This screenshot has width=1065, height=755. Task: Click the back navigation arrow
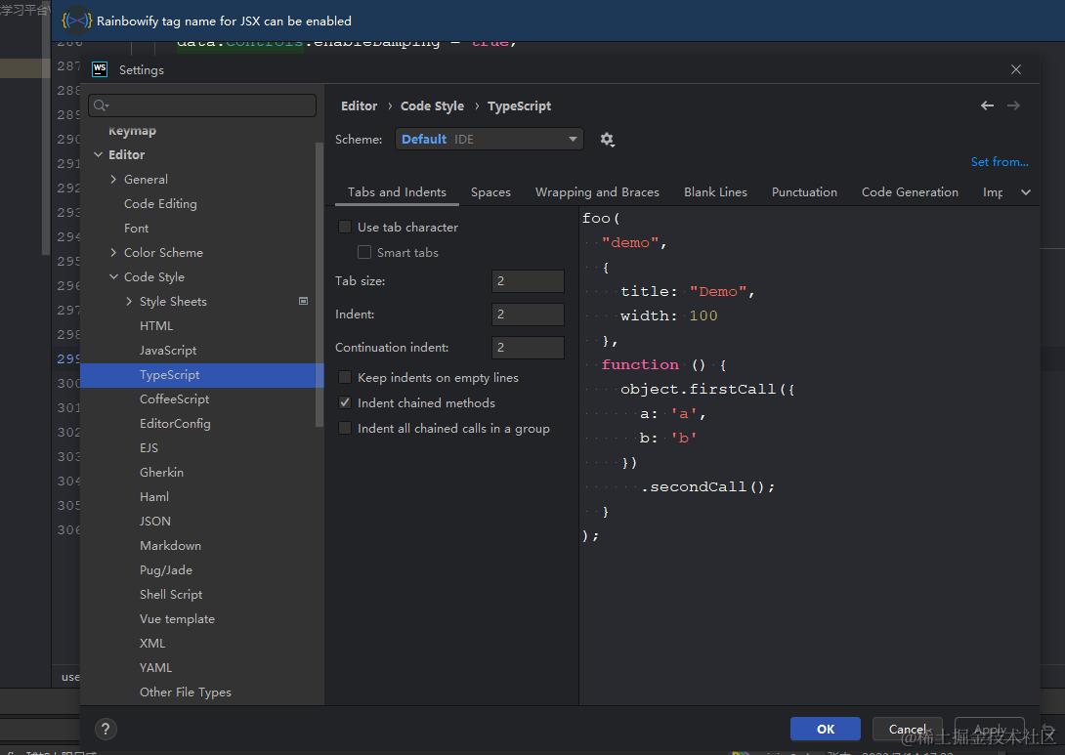[987, 105]
